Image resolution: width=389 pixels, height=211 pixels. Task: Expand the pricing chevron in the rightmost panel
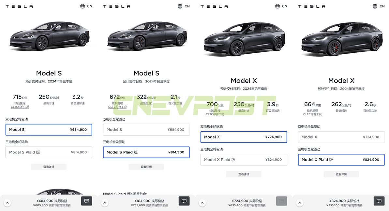point(299,202)
